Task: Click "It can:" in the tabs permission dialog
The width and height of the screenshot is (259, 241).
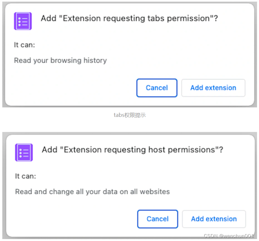Action: (24, 45)
